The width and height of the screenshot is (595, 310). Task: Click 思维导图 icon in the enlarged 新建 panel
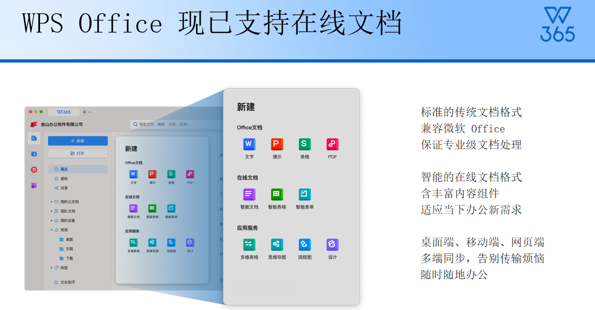point(277,245)
